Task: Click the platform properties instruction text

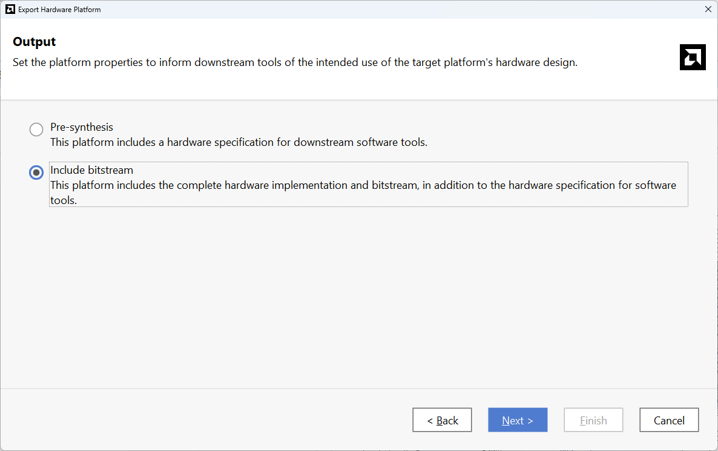Action: click(x=295, y=62)
